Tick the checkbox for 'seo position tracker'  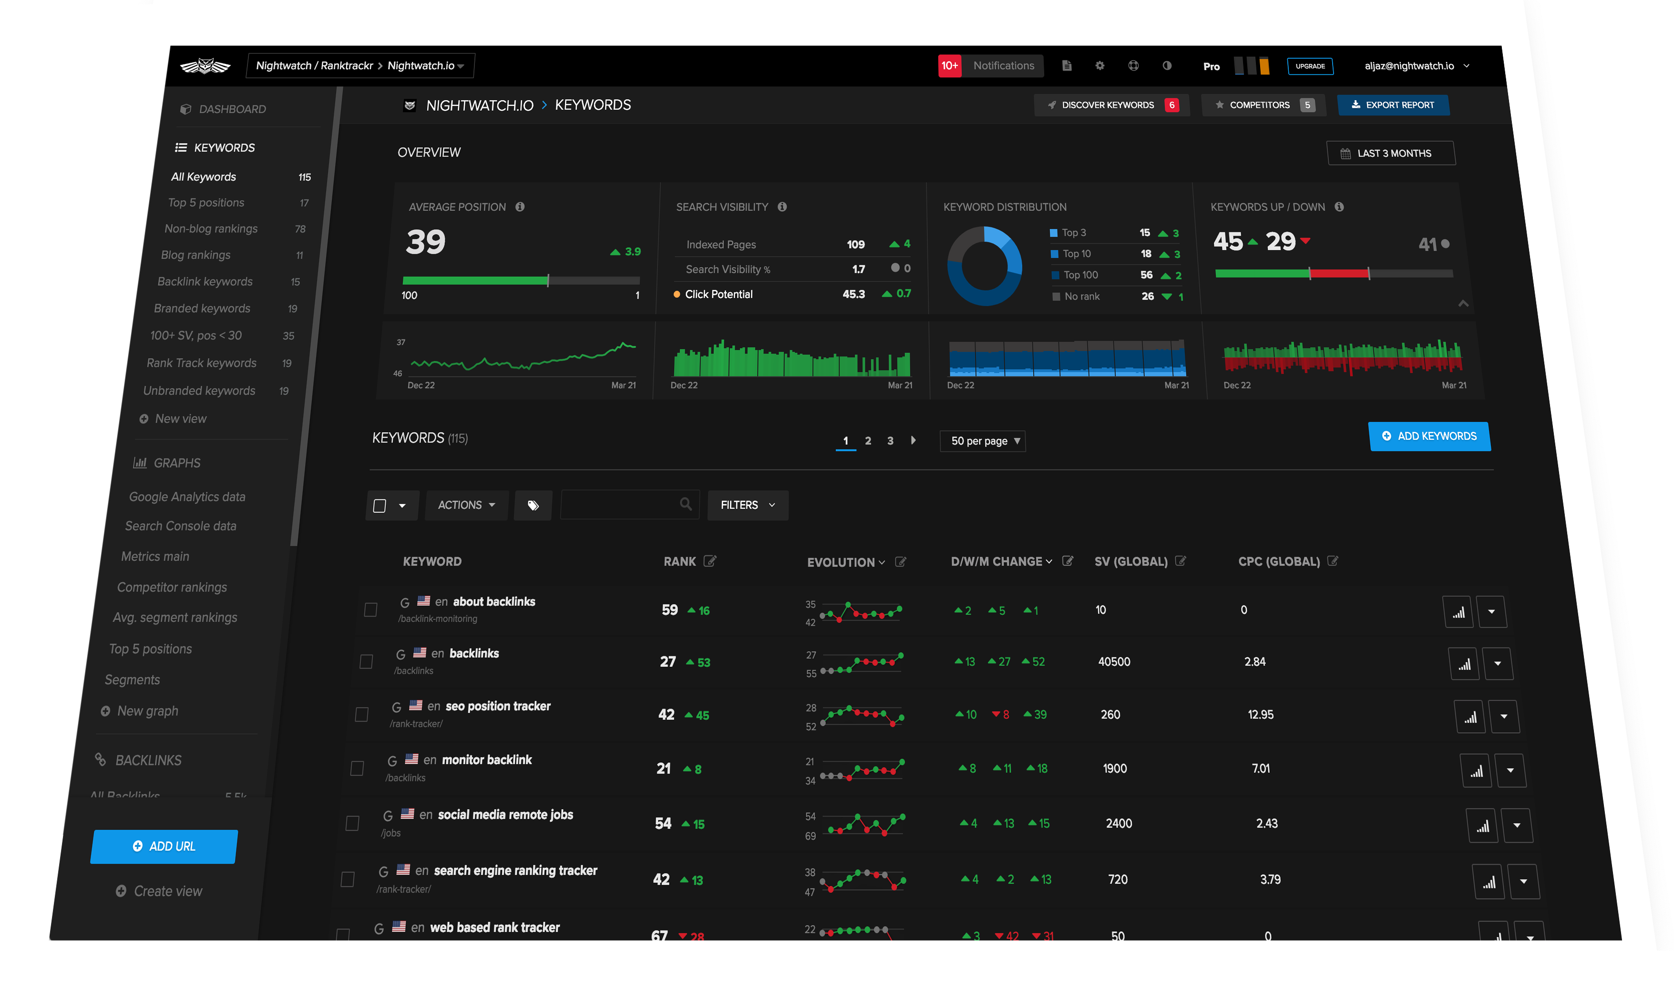[362, 714]
